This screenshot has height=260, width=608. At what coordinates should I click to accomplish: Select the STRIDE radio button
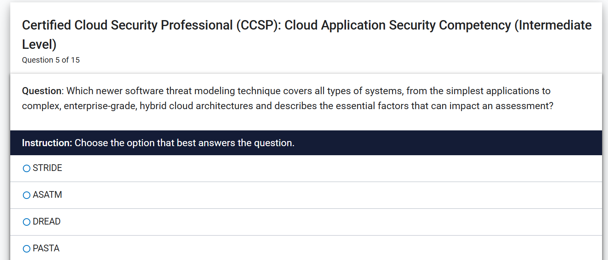pos(26,168)
